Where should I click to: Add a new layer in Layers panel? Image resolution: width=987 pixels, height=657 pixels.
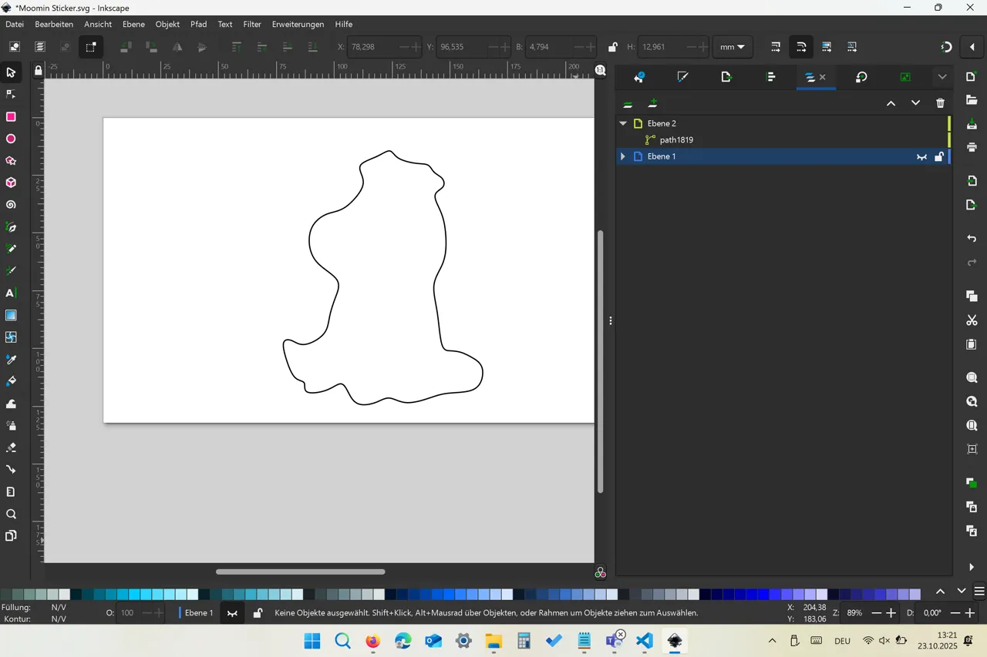pos(652,103)
